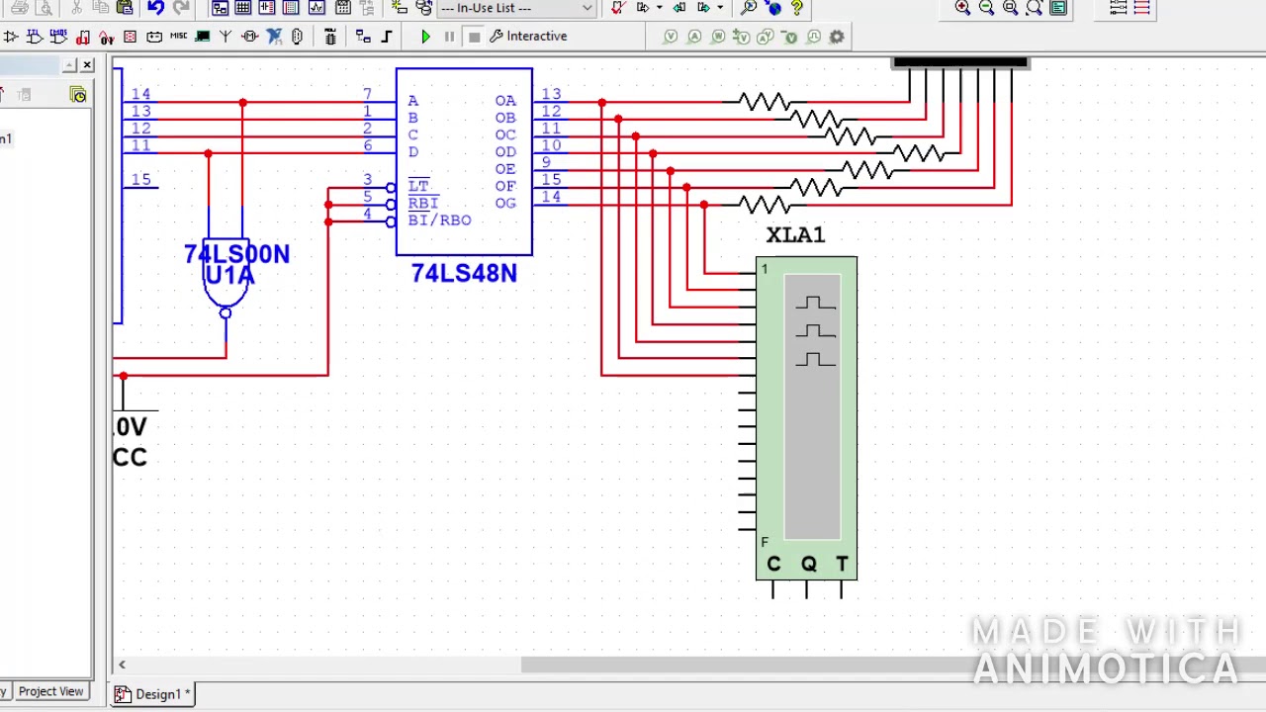Paste from clipboard icon
The height and width of the screenshot is (712, 1266).
[125, 8]
